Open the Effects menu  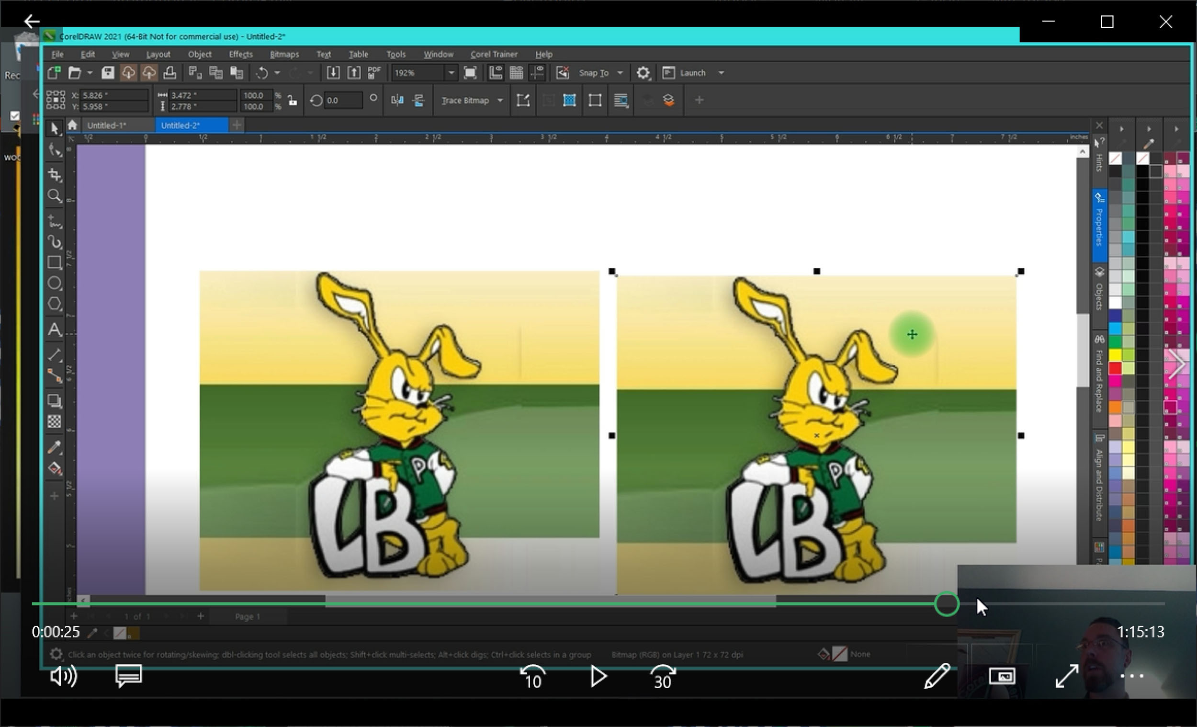click(x=240, y=54)
